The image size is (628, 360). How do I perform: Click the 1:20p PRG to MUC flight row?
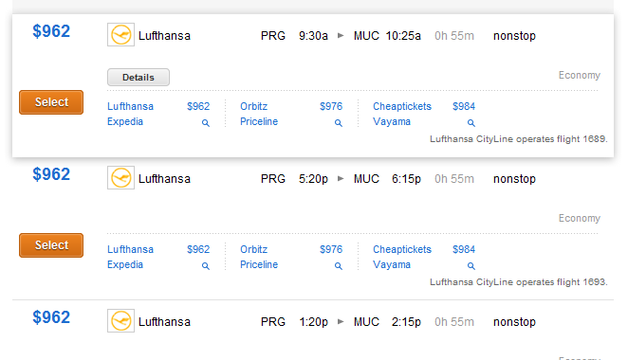[313, 331]
